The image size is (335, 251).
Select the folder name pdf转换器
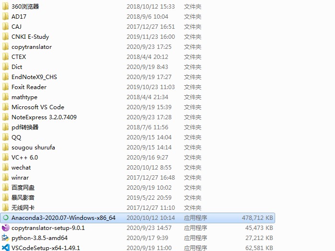[25, 127]
